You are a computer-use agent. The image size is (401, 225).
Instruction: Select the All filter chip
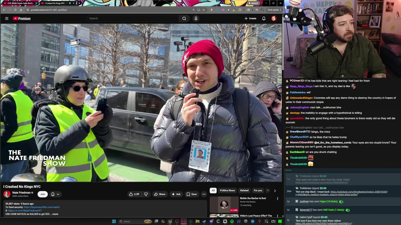[213, 190]
